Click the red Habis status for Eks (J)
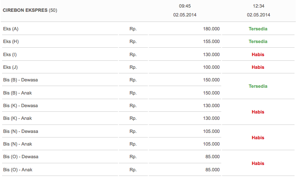 [258, 67]
